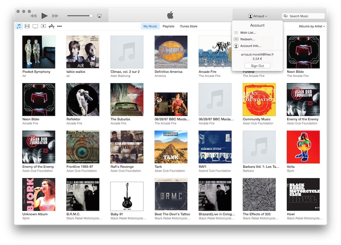The height and width of the screenshot is (245, 341).
Task: Click the "Definitive America" title text
Action: 168,72
